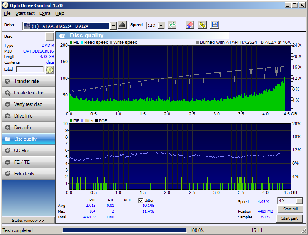This screenshot has height=235, width=308.
Task: Click the disc Length value 4.38 GB
Action: click(47, 57)
